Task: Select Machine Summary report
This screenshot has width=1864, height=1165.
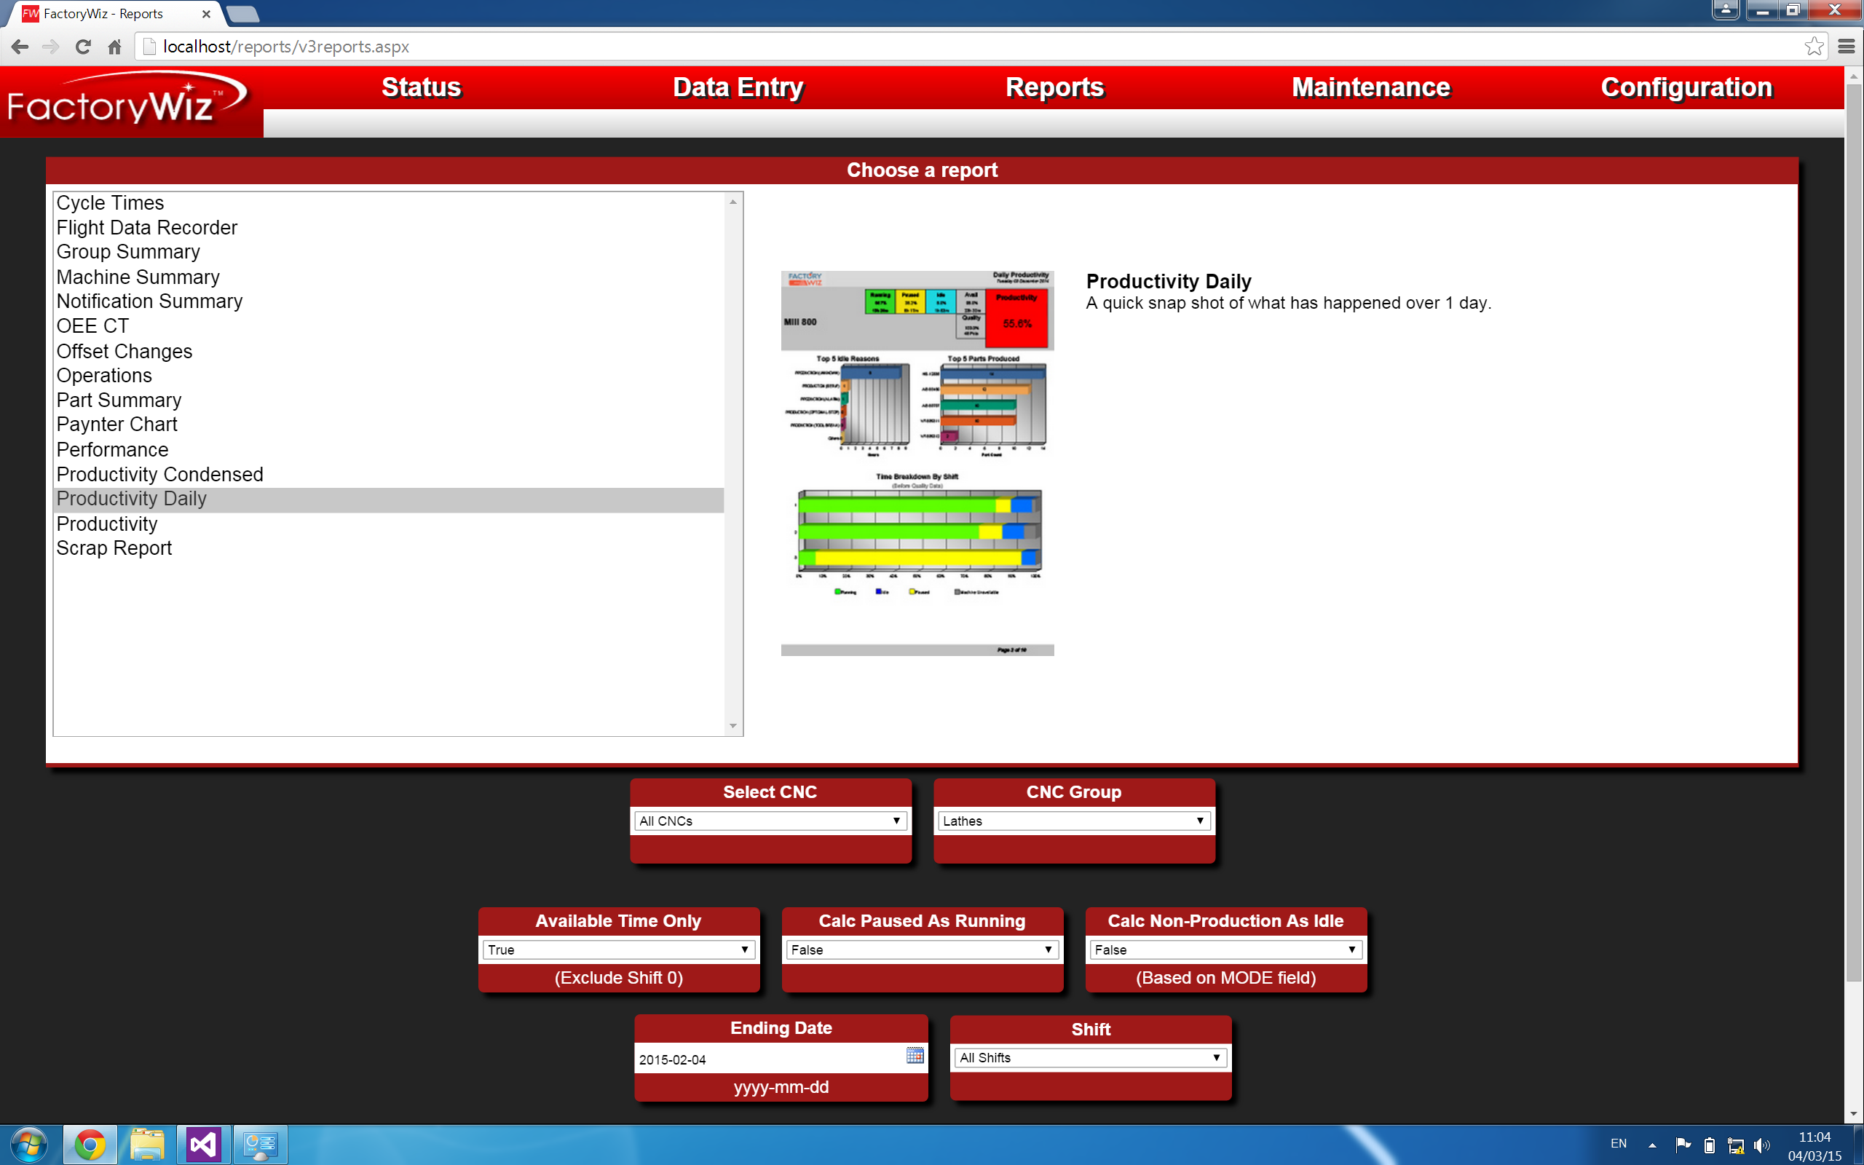Action: point(388,277)
